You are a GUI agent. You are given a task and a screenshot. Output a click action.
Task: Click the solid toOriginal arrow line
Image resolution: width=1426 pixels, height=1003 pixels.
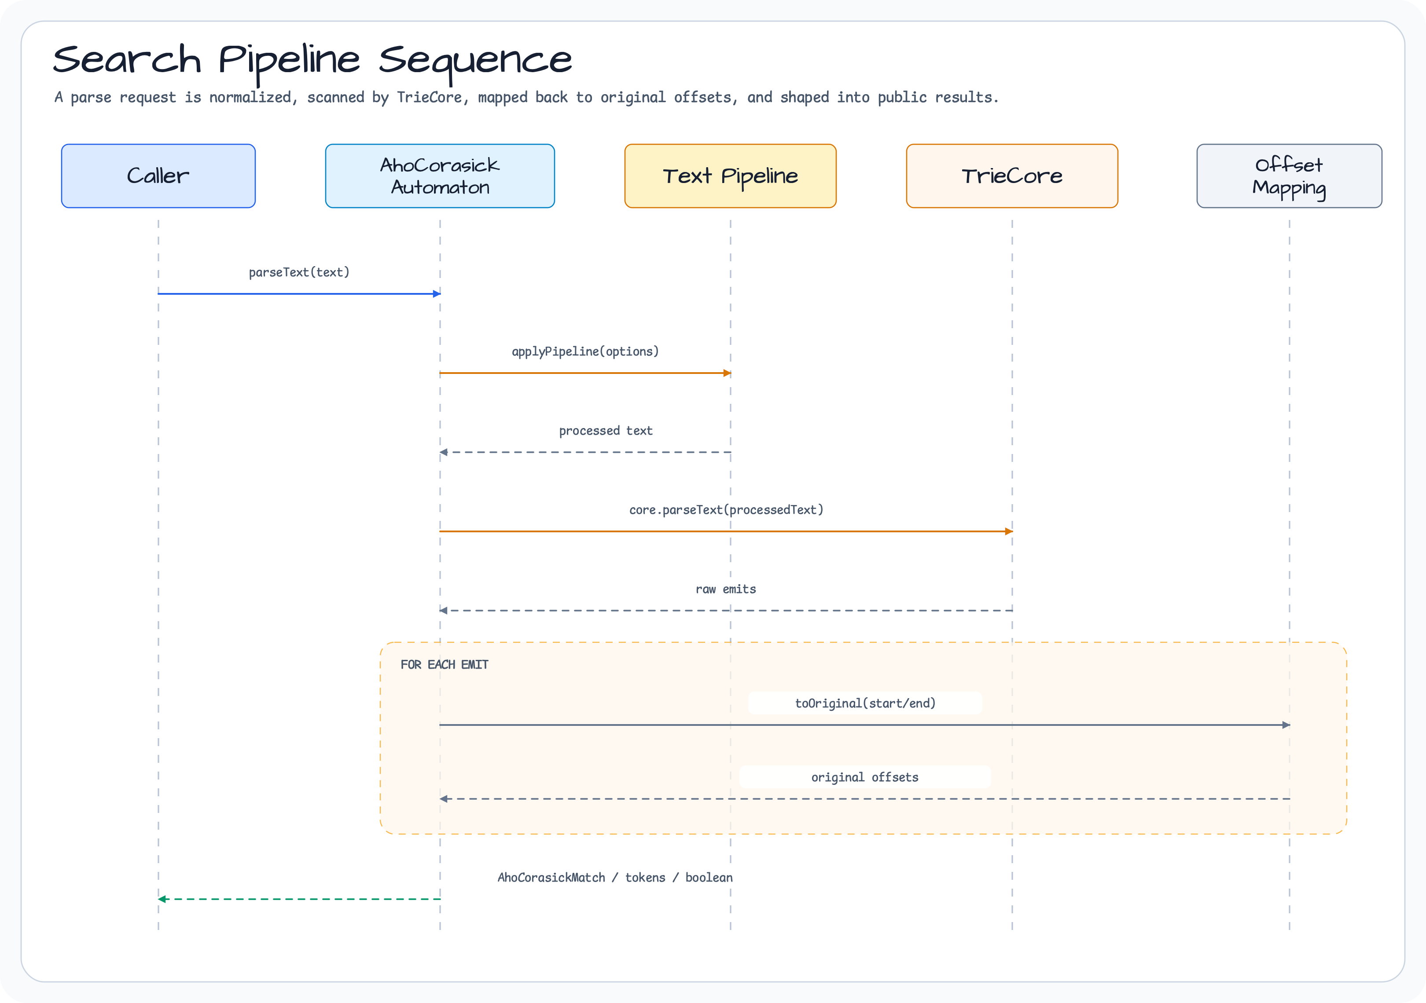coord(864,725)
